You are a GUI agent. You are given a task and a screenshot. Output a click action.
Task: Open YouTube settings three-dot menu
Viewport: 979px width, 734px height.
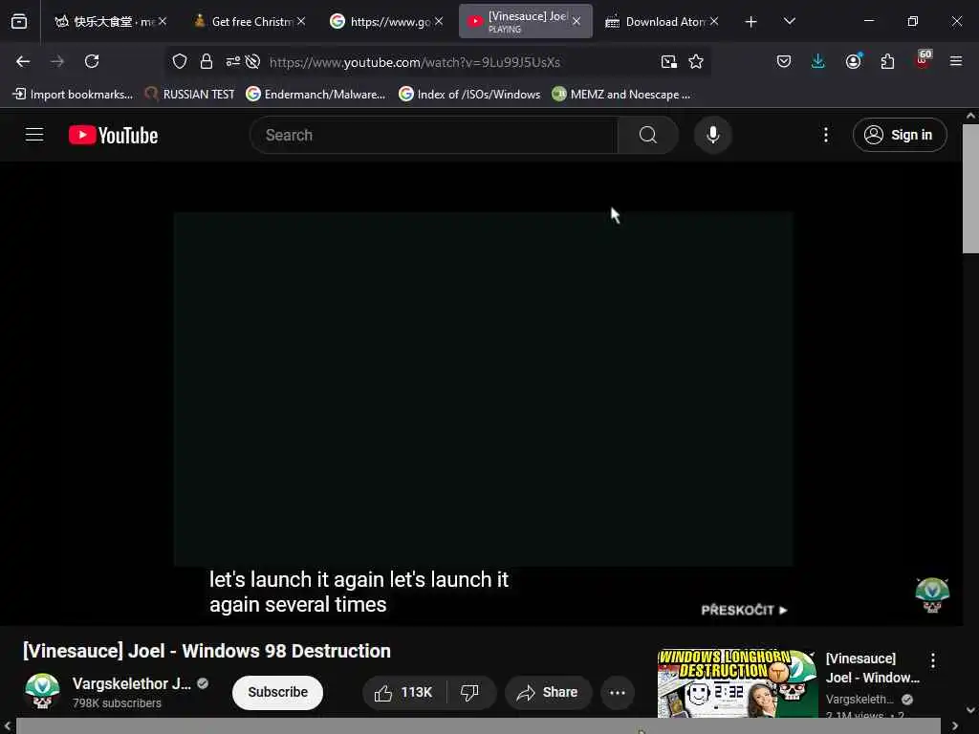(826, 135)
